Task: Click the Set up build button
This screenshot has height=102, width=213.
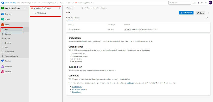Action: pos(186,13)
